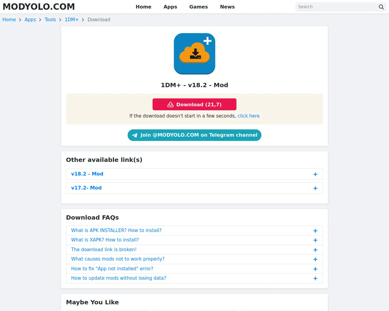The image size is (389, 311).
Task: Click the Telegram paper plane icon
Action: coord(135,135)
